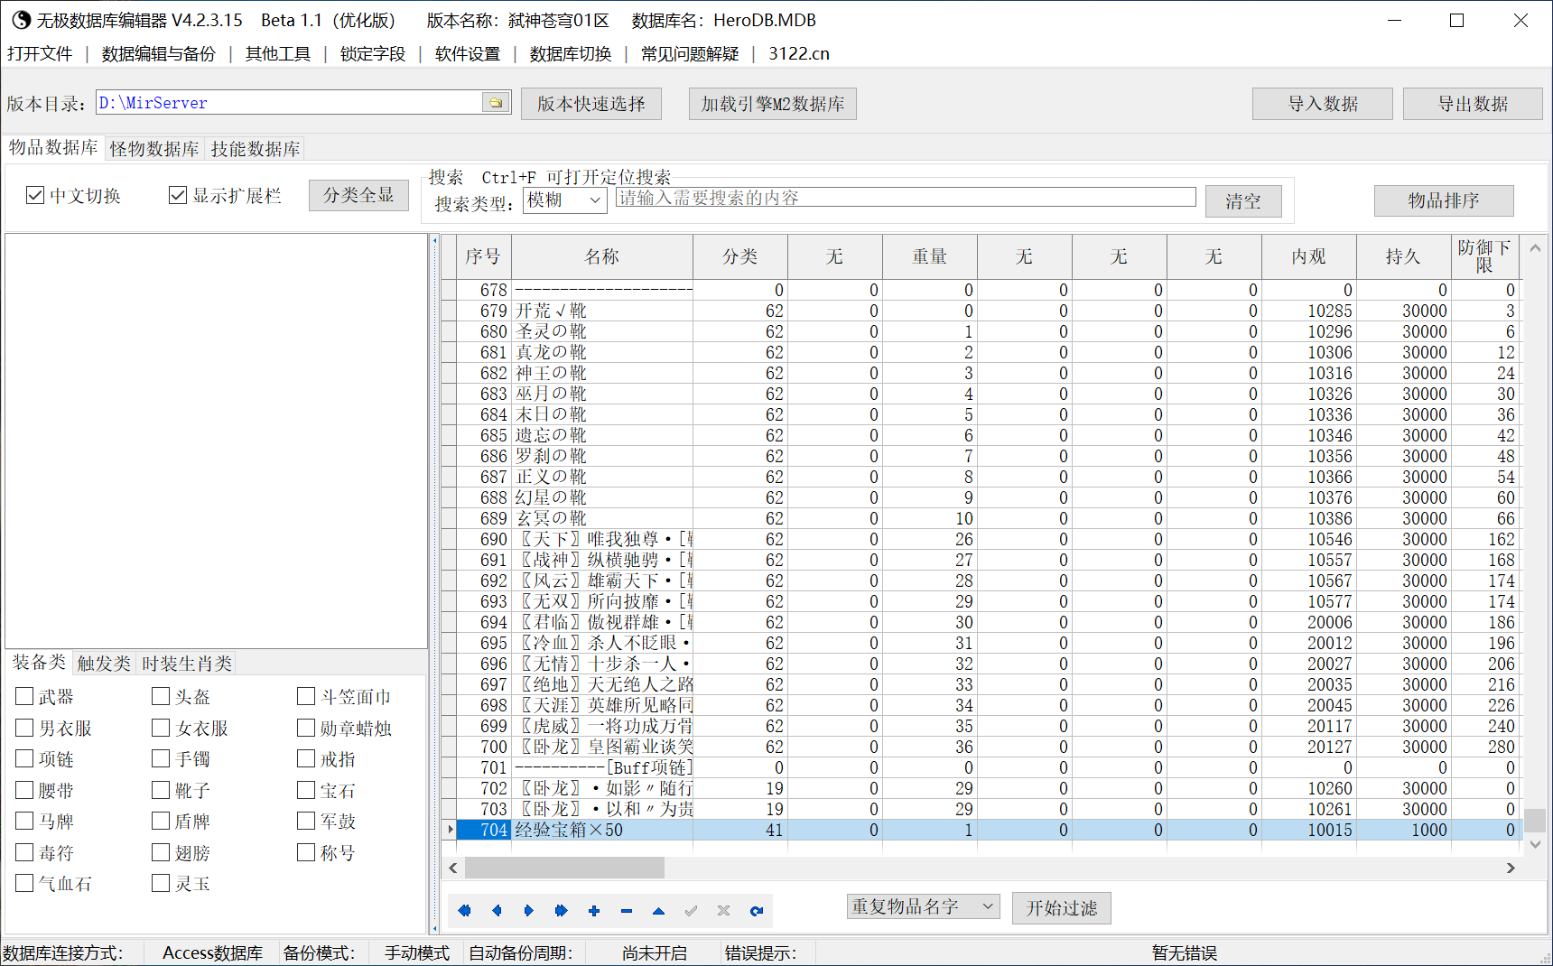
Task: Click 开始过滤 button
Action: pos(1062,907)
